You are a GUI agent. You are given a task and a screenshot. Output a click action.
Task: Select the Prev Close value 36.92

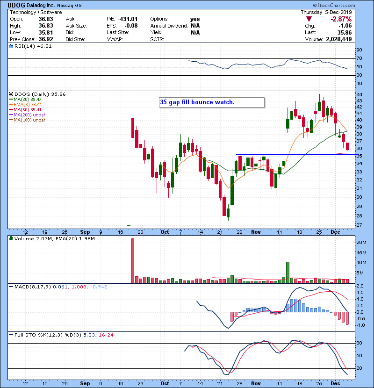pos(46,39)
